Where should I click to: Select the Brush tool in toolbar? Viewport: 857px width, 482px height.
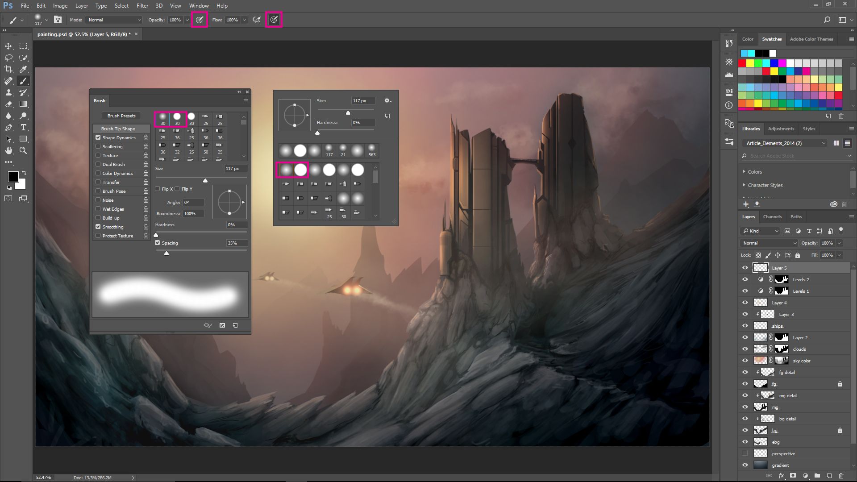click(x=24, y=81)
